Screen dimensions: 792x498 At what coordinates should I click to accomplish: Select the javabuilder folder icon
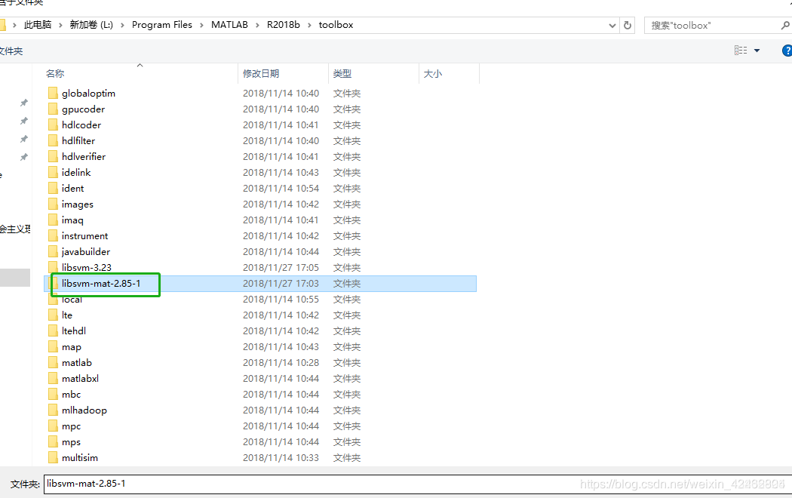pos(53,251)
